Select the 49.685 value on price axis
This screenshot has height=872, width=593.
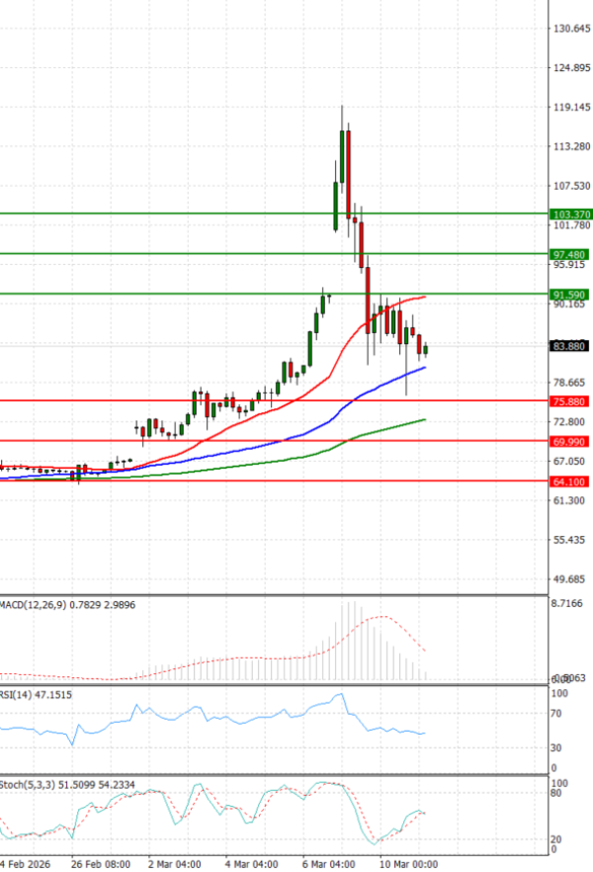tap(570, 578)
